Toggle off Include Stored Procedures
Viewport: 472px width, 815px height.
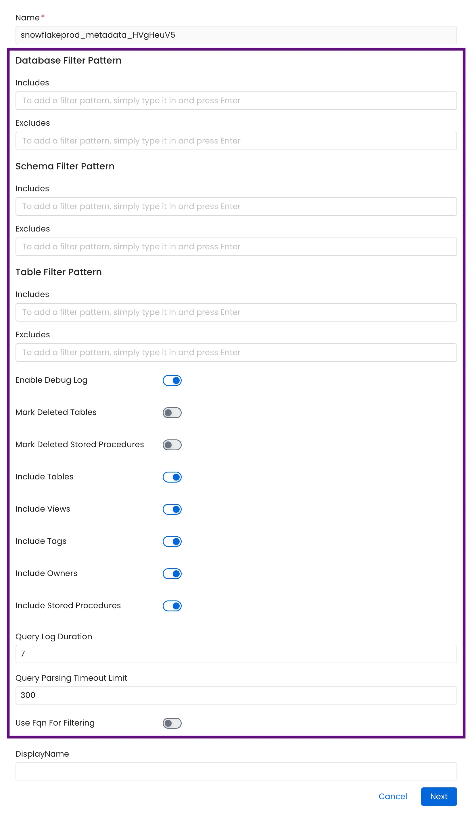(x=172, y=605)
